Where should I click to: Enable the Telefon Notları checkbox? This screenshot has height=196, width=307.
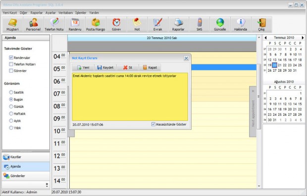click(x=11, y=64)
